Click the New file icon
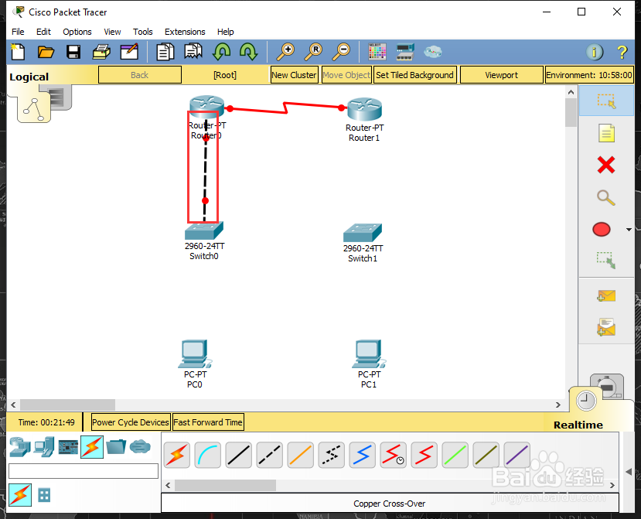 [18, 52]
